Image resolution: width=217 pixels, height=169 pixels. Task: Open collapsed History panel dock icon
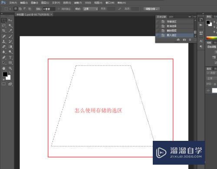point(201,19)
